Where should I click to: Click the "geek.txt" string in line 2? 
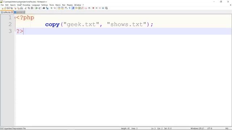click(81, 24)
